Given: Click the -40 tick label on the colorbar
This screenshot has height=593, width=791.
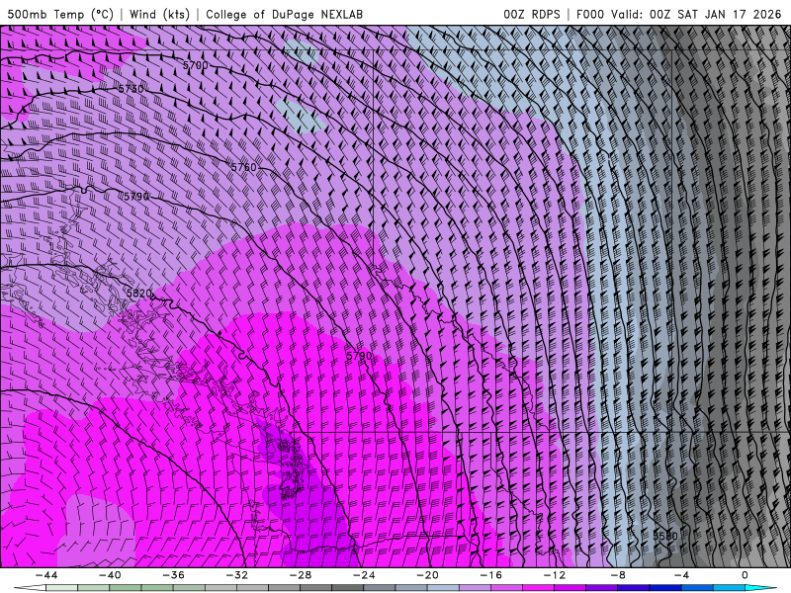Looking at the screenshot, I should click(110, 575).
